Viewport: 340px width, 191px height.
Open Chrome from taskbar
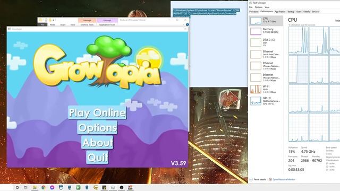point(44,187)
